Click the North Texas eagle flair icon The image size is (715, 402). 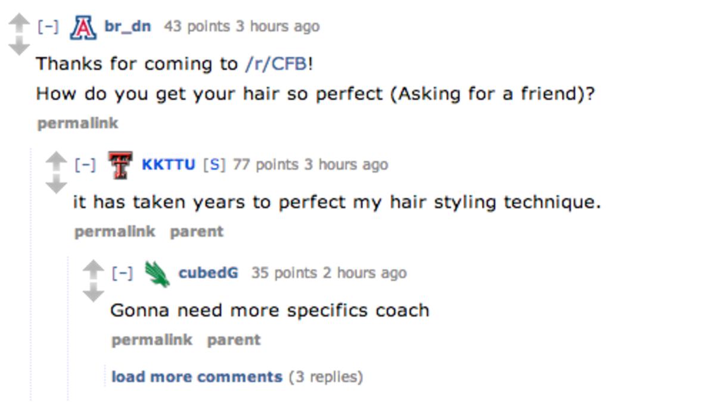point(157,273)
